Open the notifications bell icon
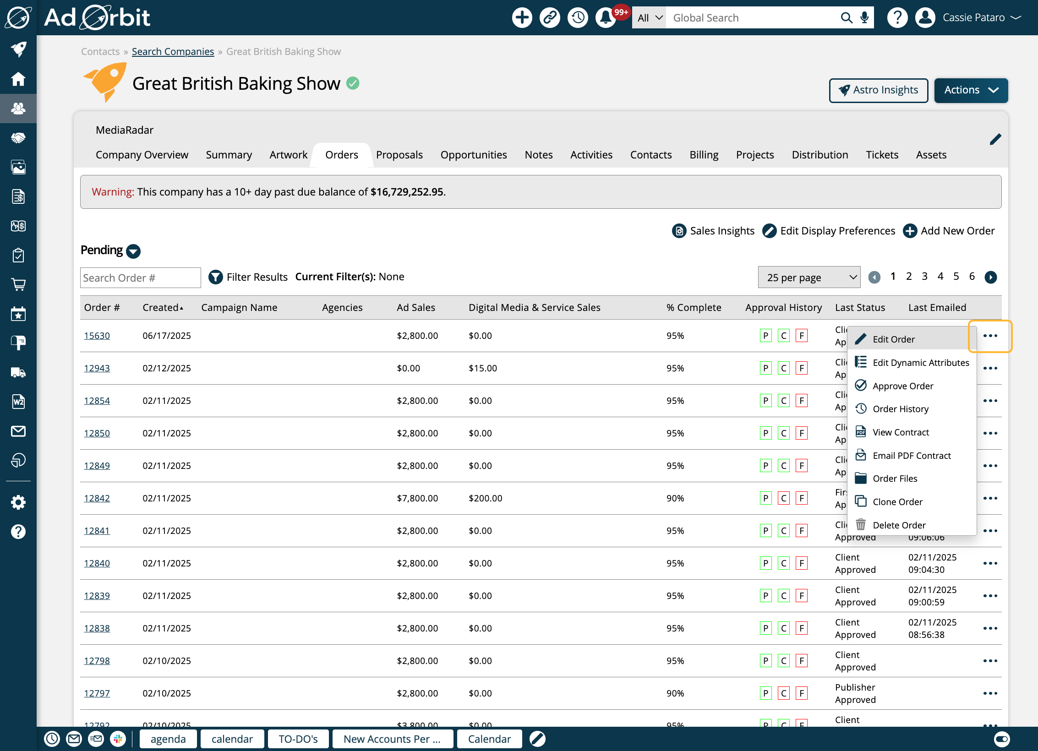Screen dimensions: 1038x751 click(x=606, y=18)
